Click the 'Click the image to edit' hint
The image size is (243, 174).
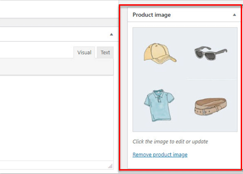(170, 141)
